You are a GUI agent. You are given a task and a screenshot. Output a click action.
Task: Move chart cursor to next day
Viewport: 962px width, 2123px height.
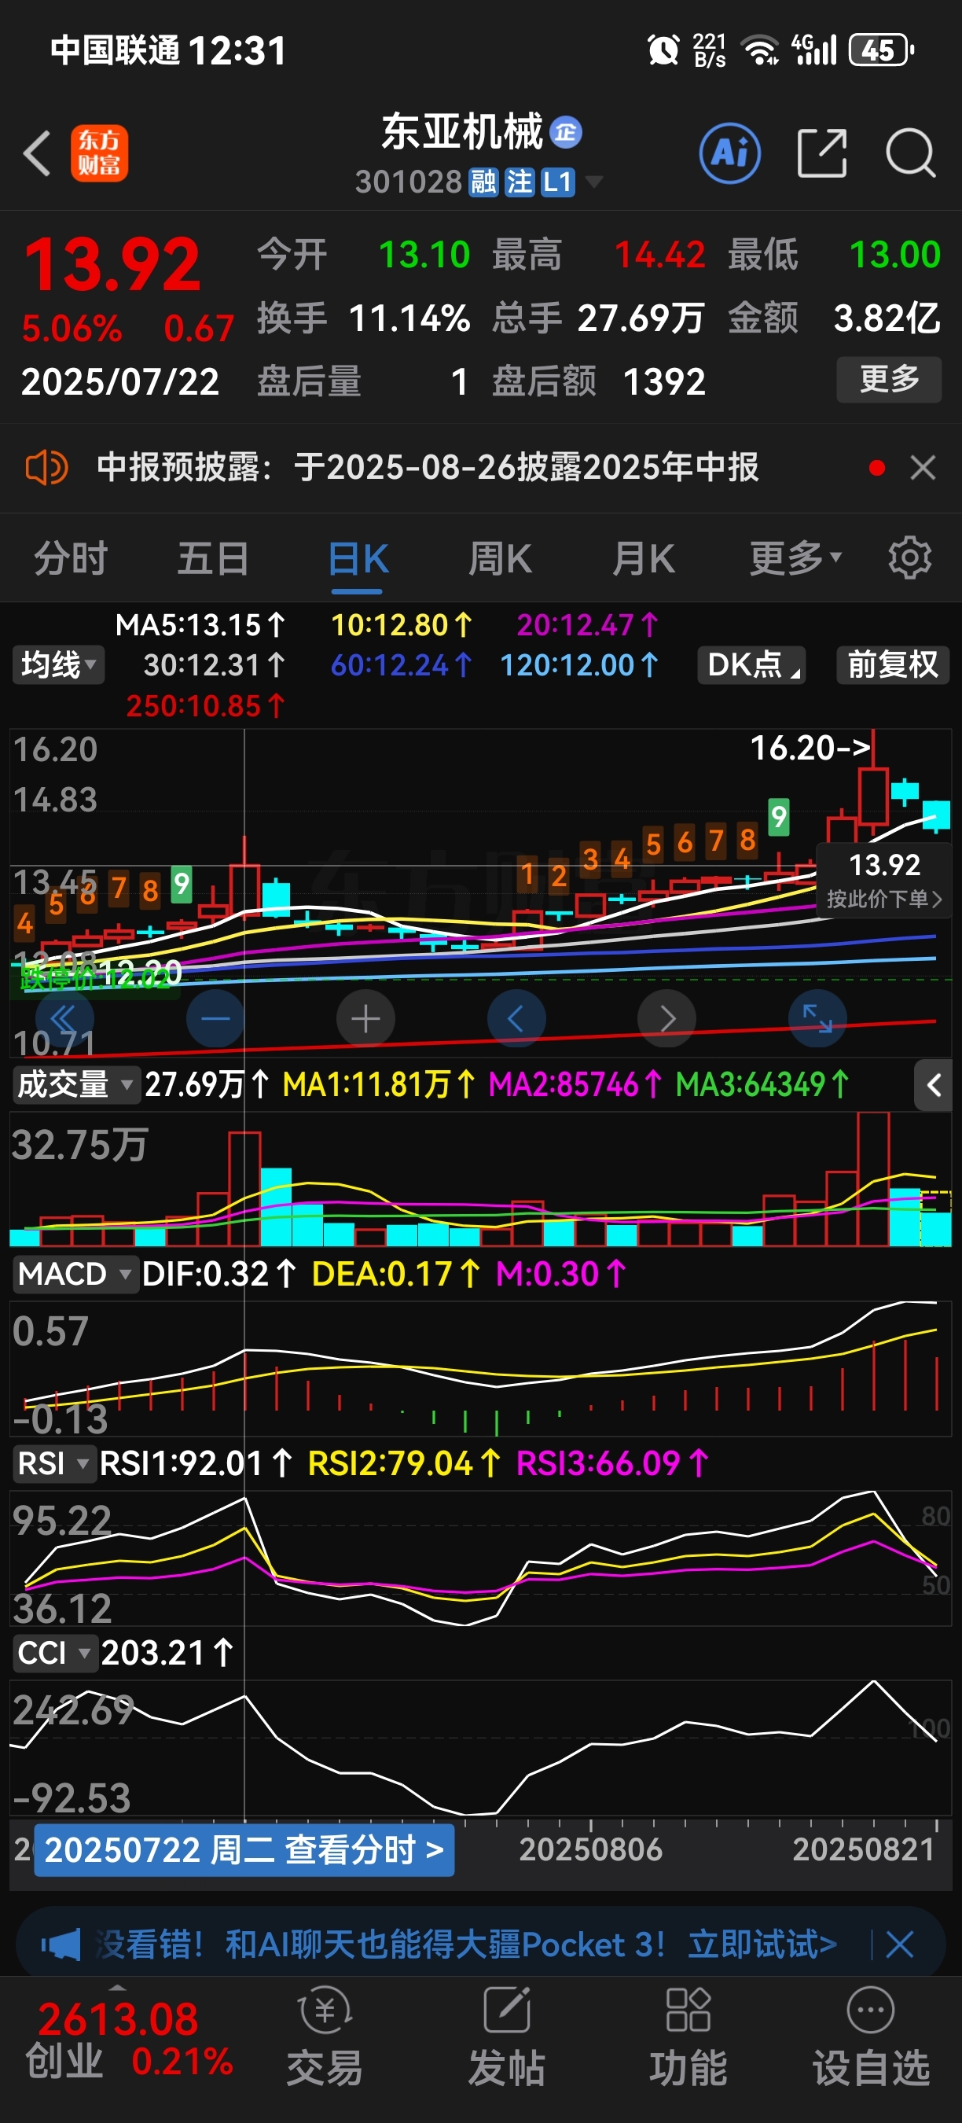click(x=666, y=1018)
